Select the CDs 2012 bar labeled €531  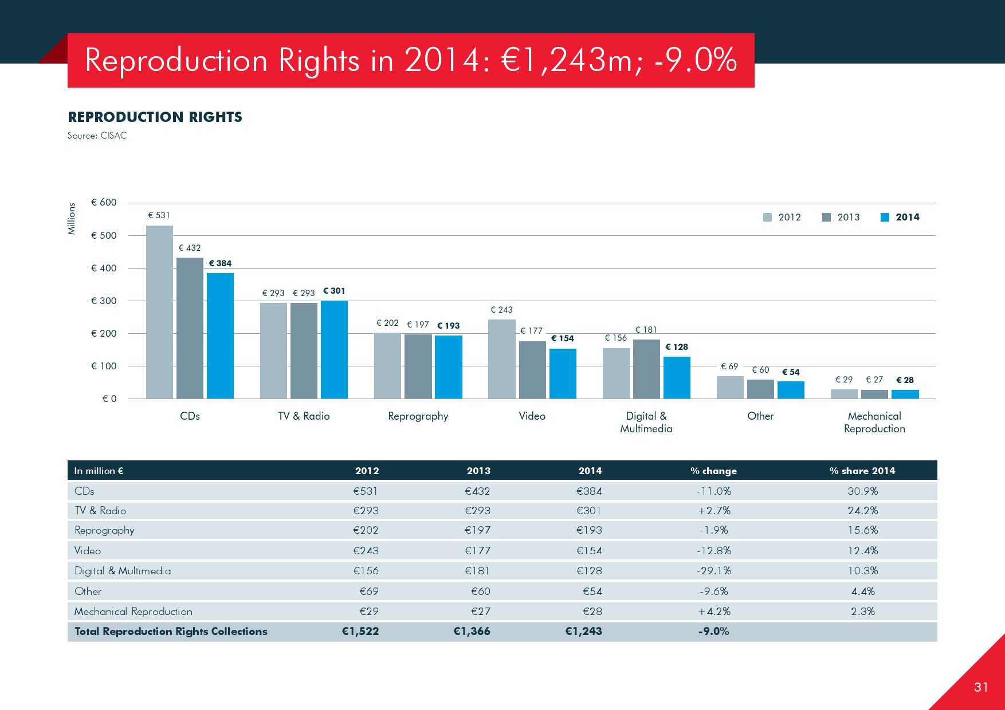click(159, 312)
